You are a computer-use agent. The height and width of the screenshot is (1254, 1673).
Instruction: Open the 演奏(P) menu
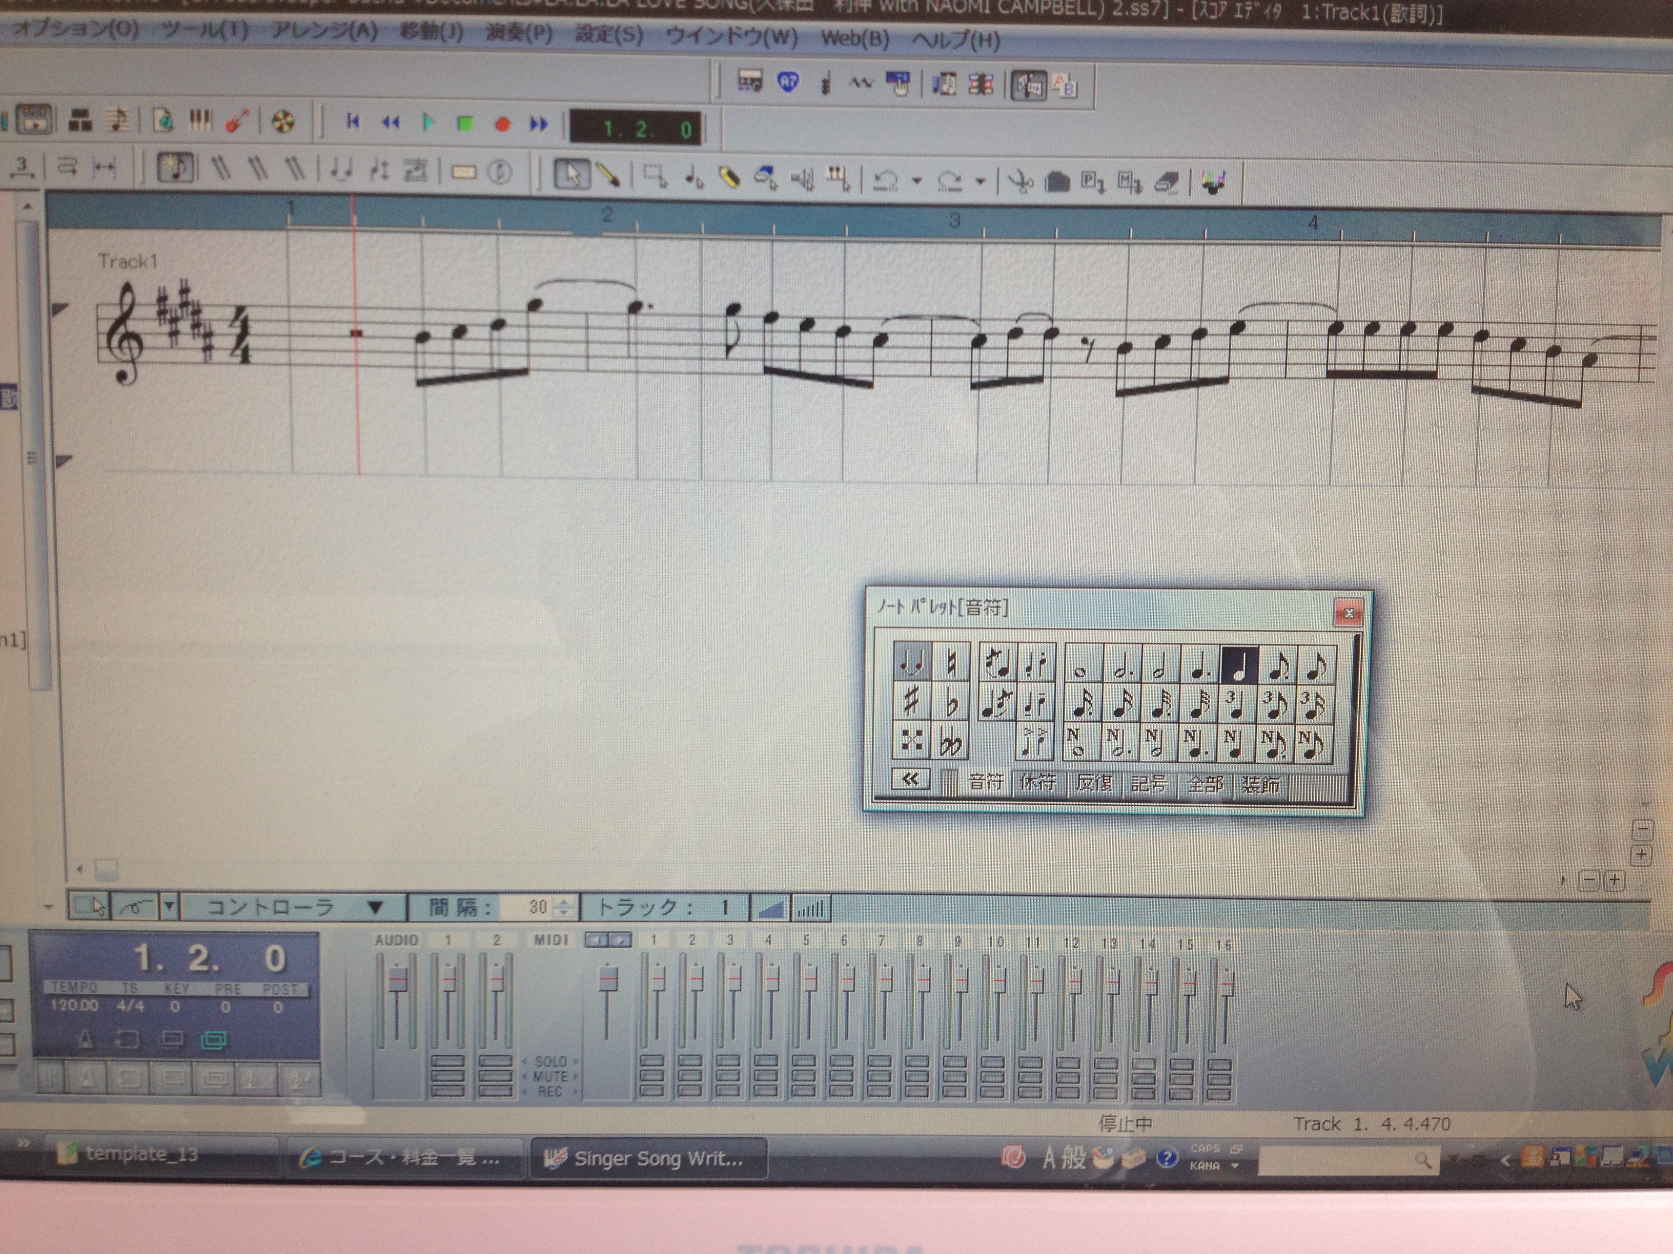tap(519, 34)
